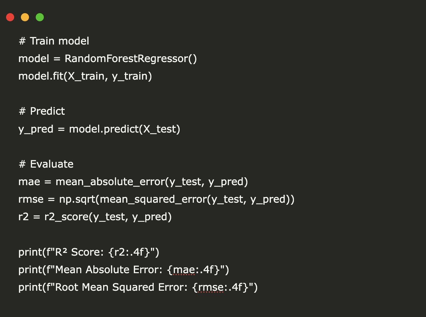
Task: Place cursor on model.fit(X_train, y_train) line
Action: coord(85,76)
